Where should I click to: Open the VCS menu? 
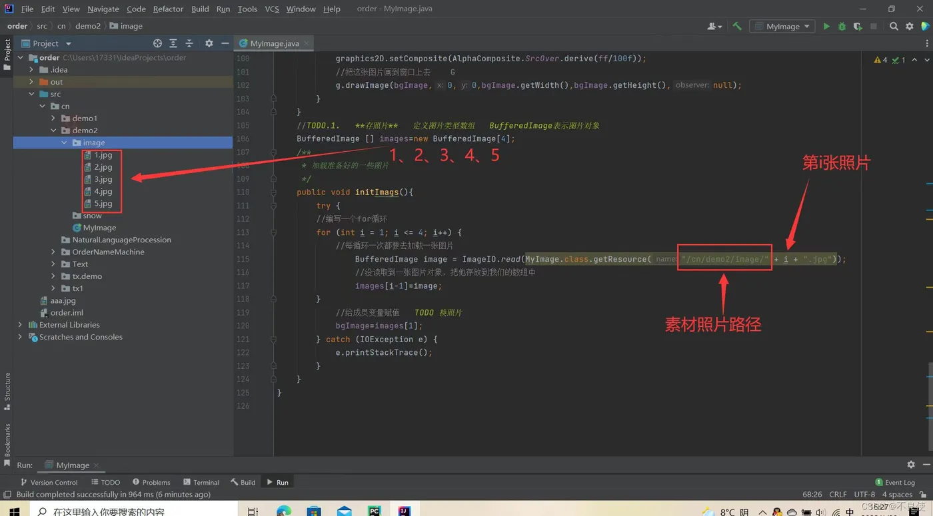[272, 9]
